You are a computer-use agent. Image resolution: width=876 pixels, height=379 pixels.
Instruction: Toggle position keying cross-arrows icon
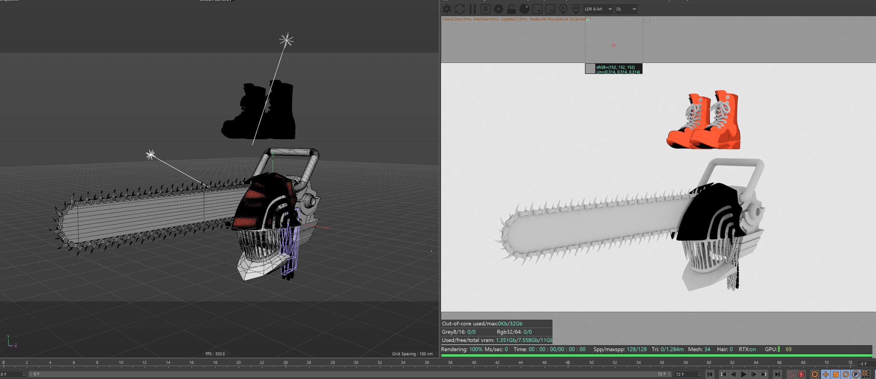[826, 374]
